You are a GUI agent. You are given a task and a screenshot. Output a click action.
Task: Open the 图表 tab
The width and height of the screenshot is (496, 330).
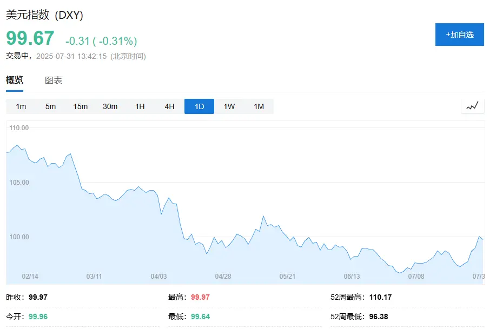click(54, 80)
